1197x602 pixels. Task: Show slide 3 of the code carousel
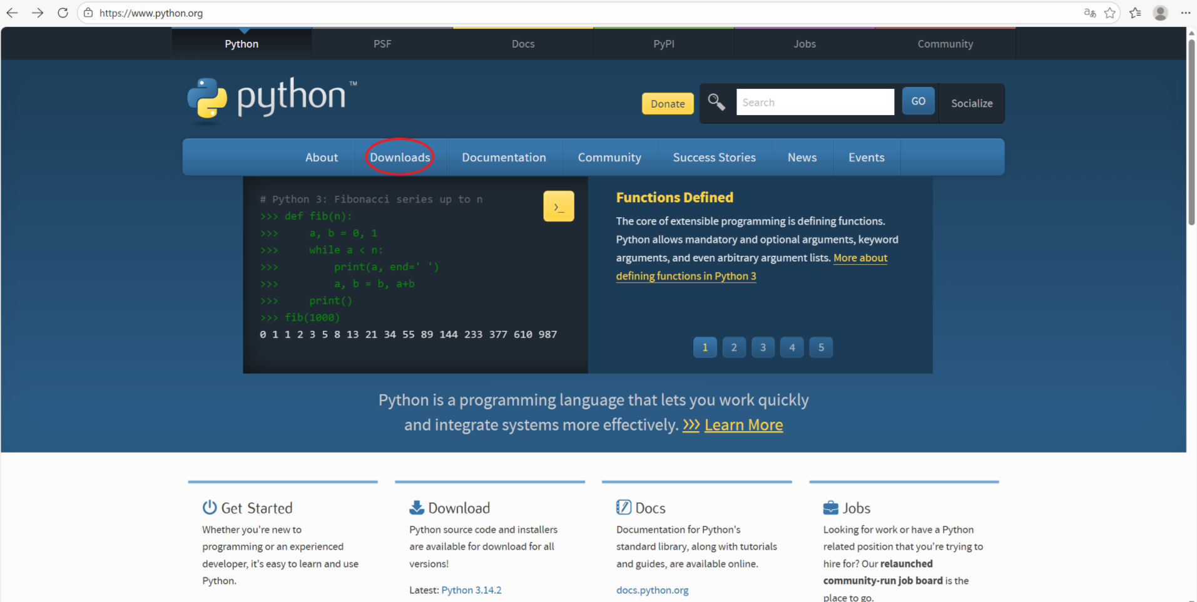click(763, 347)
